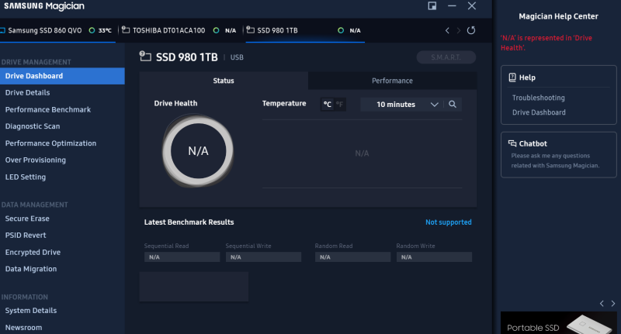Click the temperature search magnifier icon
The height and width of the screenshot is (334, 621).
[453, 105]
